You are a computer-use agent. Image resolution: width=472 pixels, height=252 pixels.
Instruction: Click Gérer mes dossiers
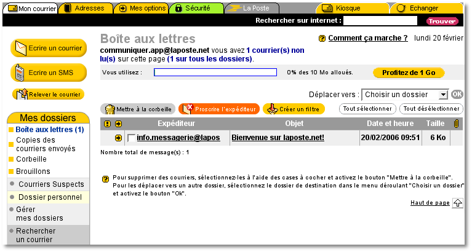click(39, 214)
